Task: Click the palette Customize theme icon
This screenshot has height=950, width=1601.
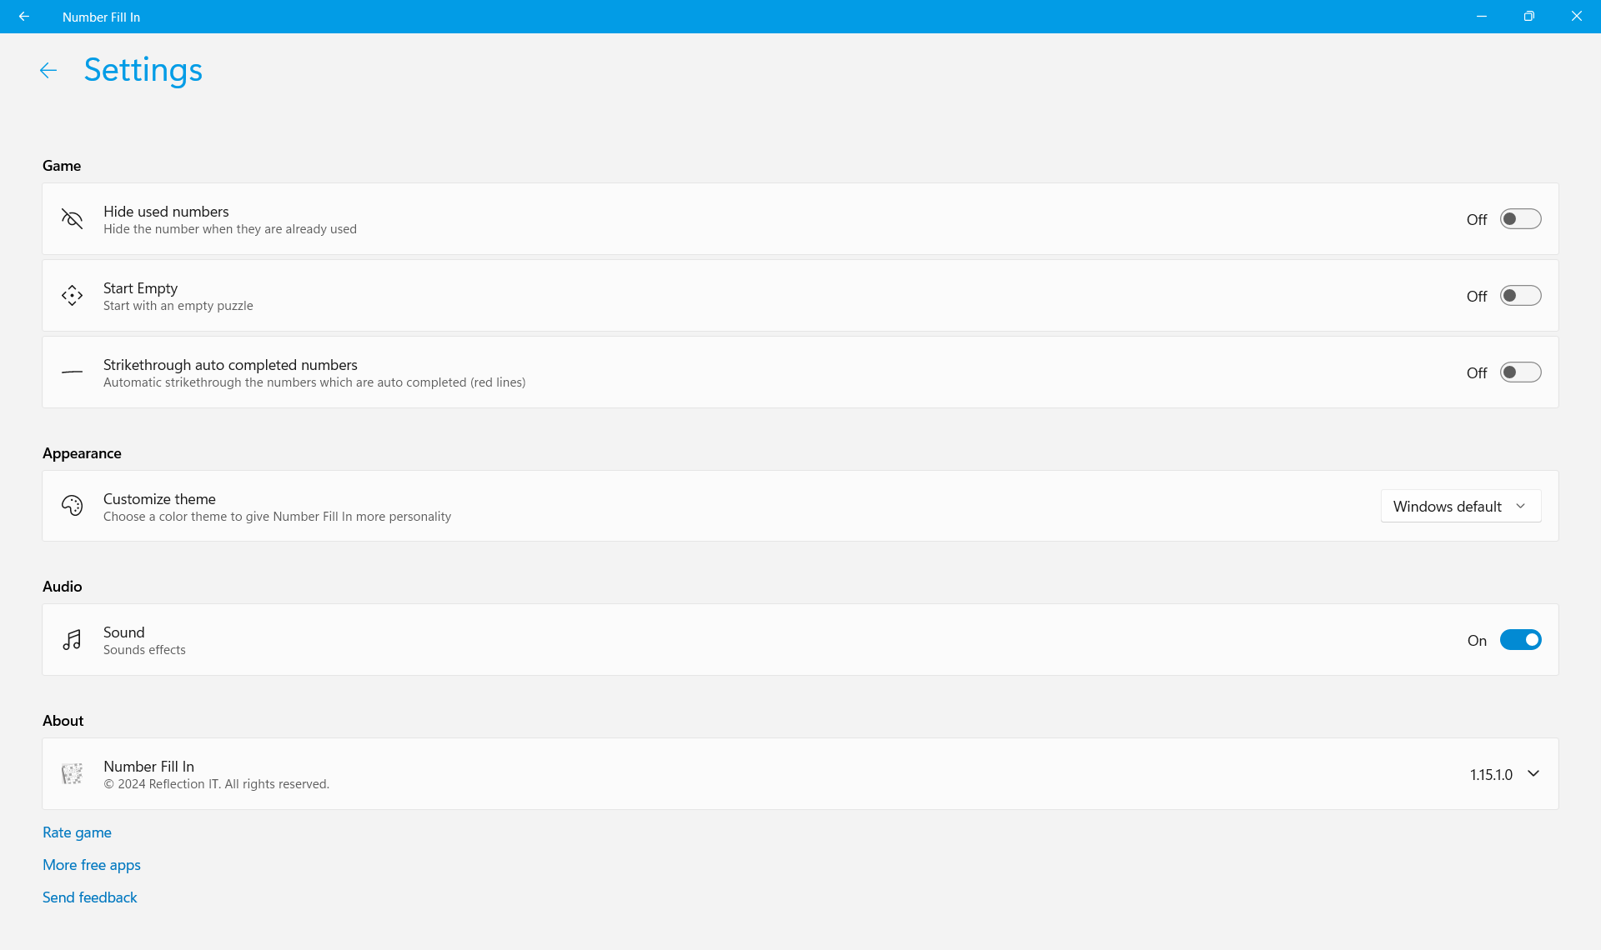Action: coord(73,506)
